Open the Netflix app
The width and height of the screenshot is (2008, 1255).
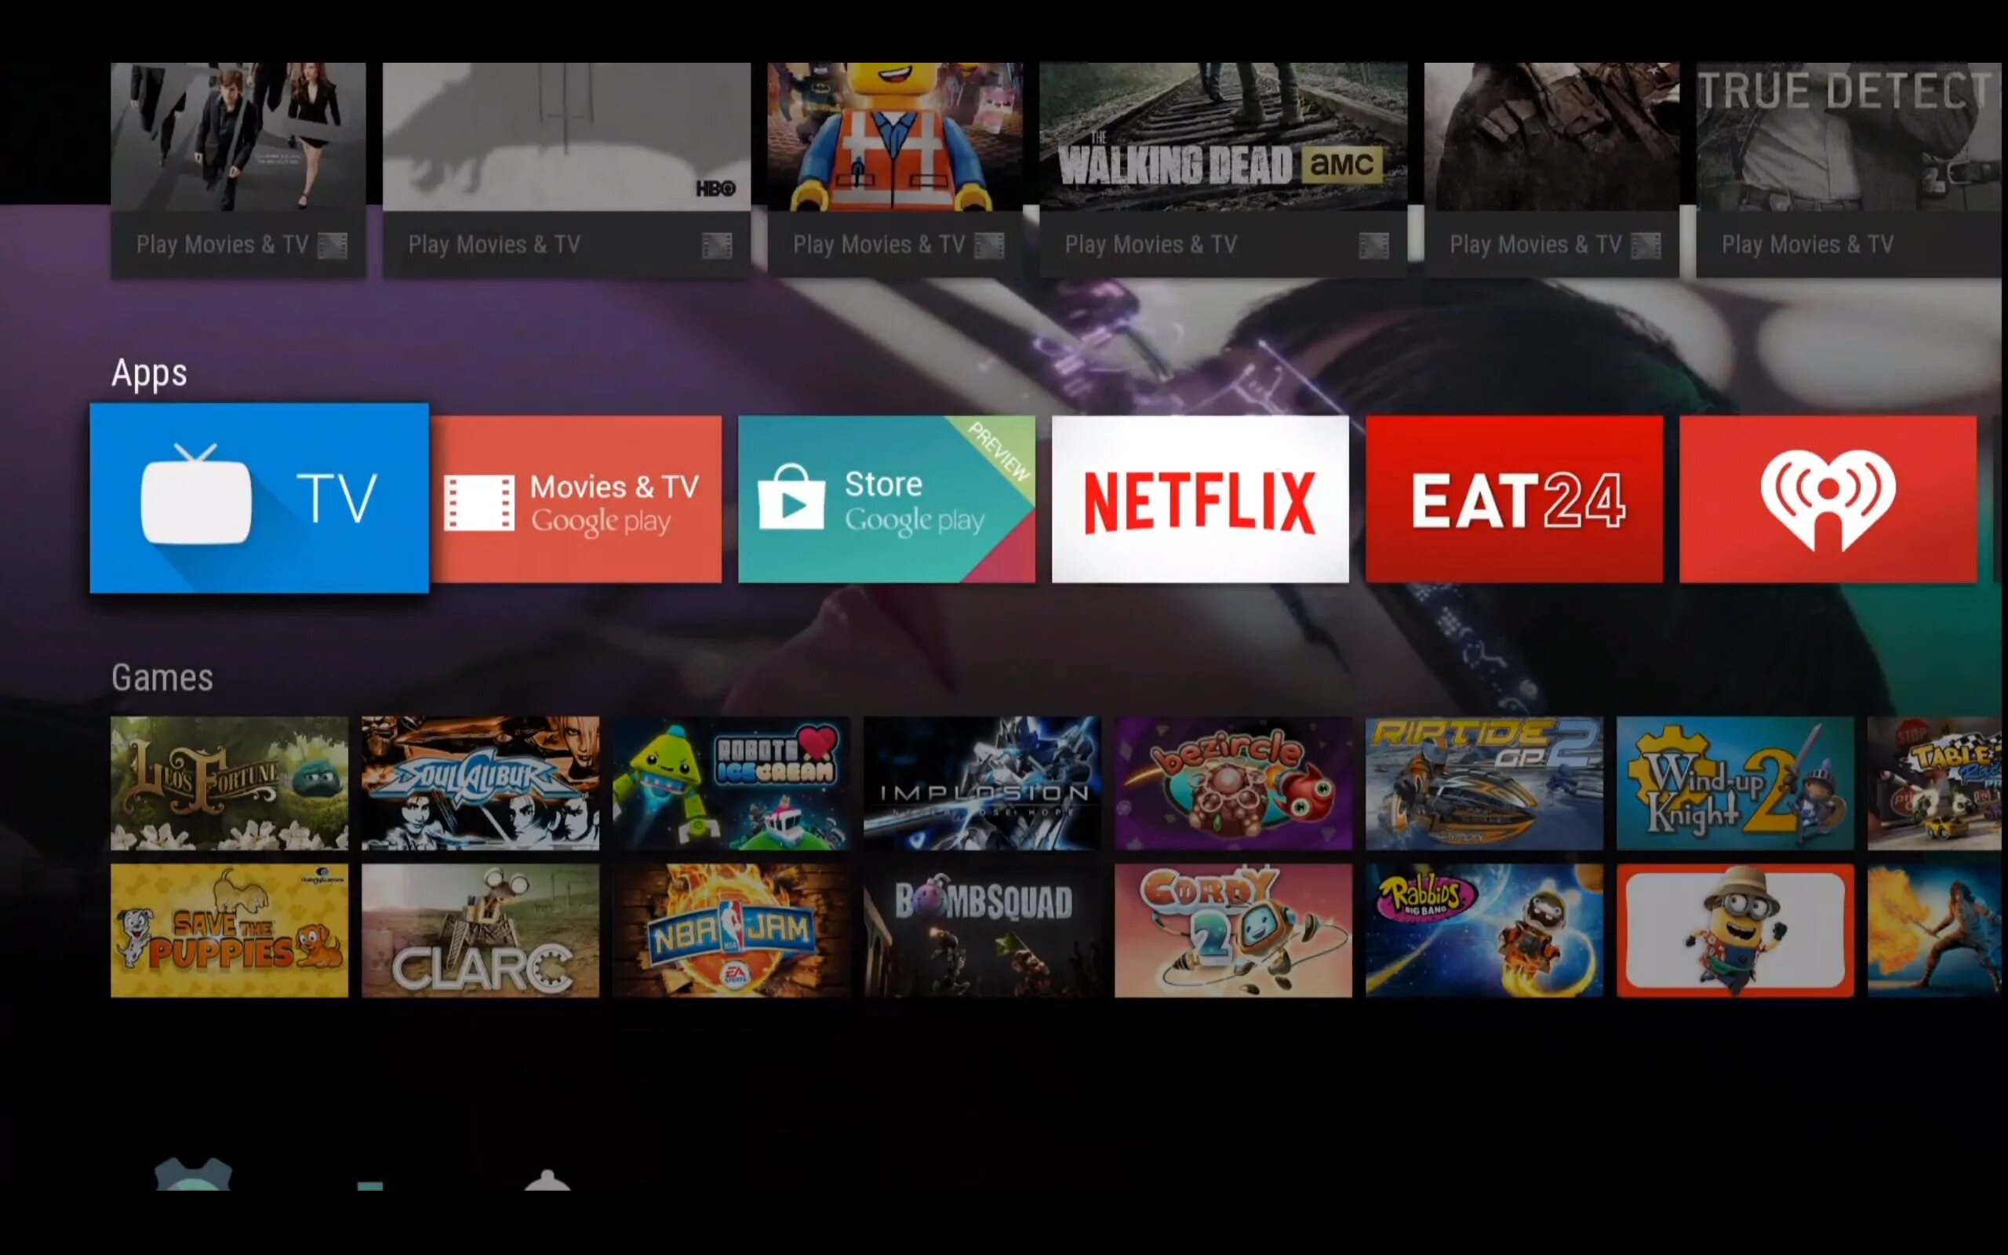point(1200,499)
